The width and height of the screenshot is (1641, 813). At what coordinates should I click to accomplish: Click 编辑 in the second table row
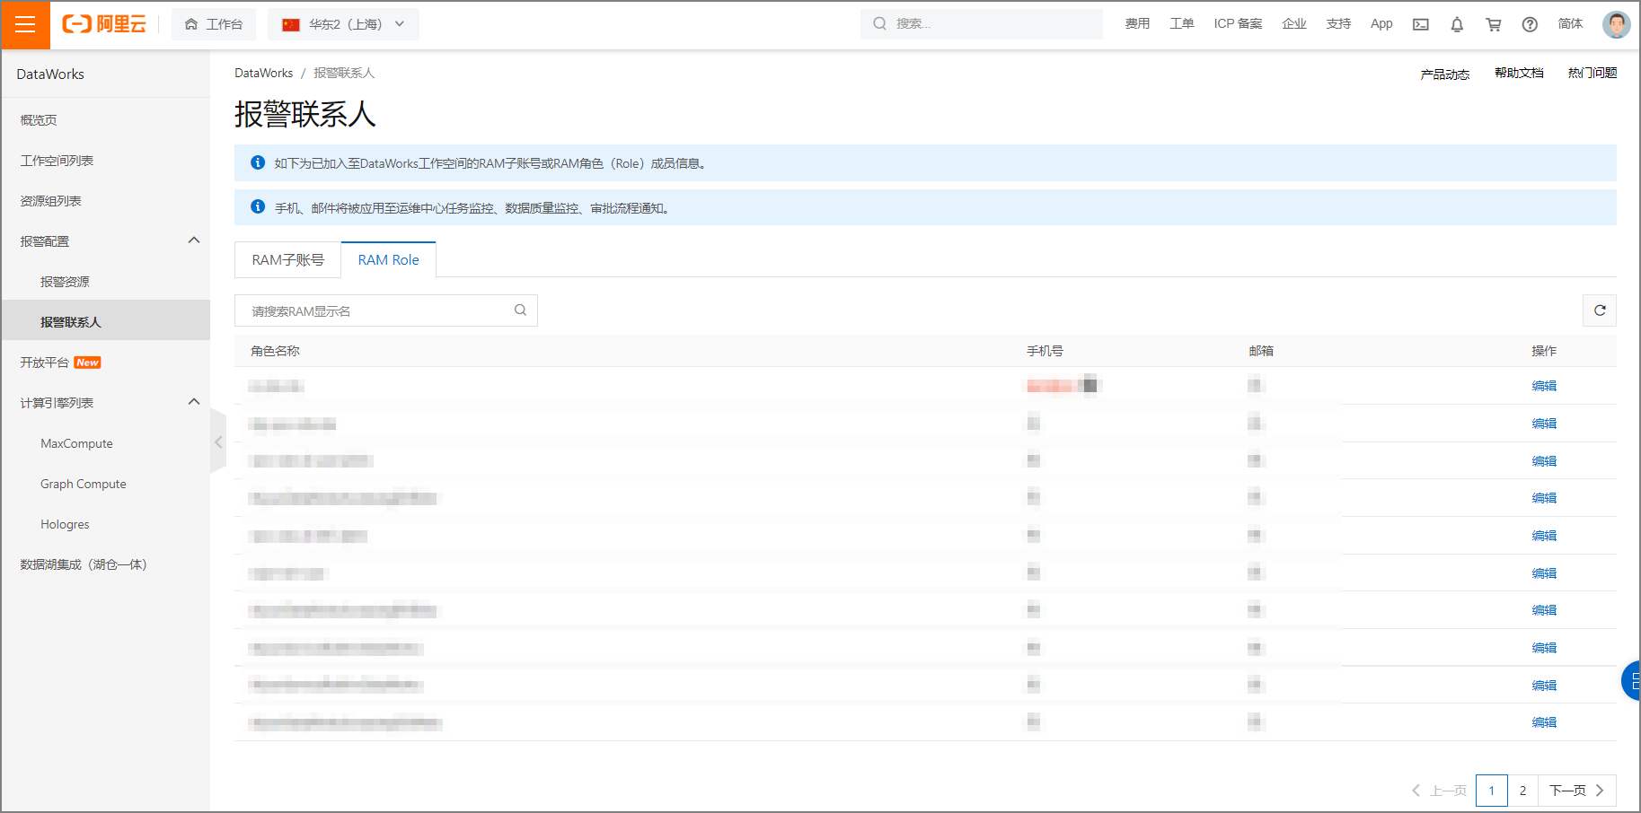tap(1544, 424)
